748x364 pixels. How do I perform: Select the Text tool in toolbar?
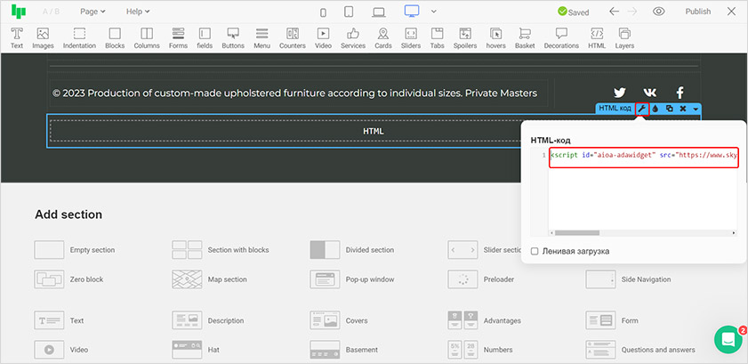pos(17,38)
